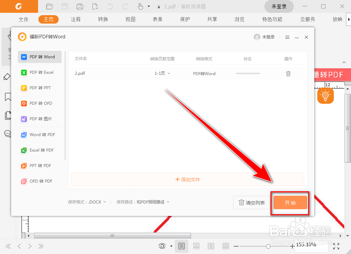Switch to the 表单 tab
351x254 pixels.
[x=158, y=20]
